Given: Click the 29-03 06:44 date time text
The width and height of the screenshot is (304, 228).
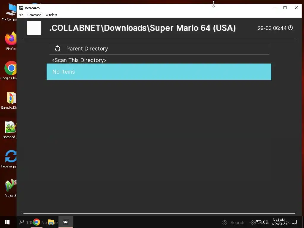Looking at the screenshot, I should click(x=272, y=28).
